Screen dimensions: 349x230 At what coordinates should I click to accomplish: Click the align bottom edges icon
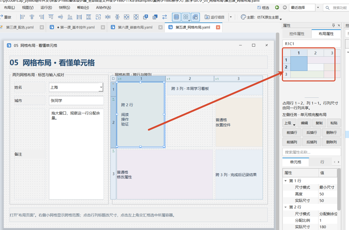(x=70, y=17)
